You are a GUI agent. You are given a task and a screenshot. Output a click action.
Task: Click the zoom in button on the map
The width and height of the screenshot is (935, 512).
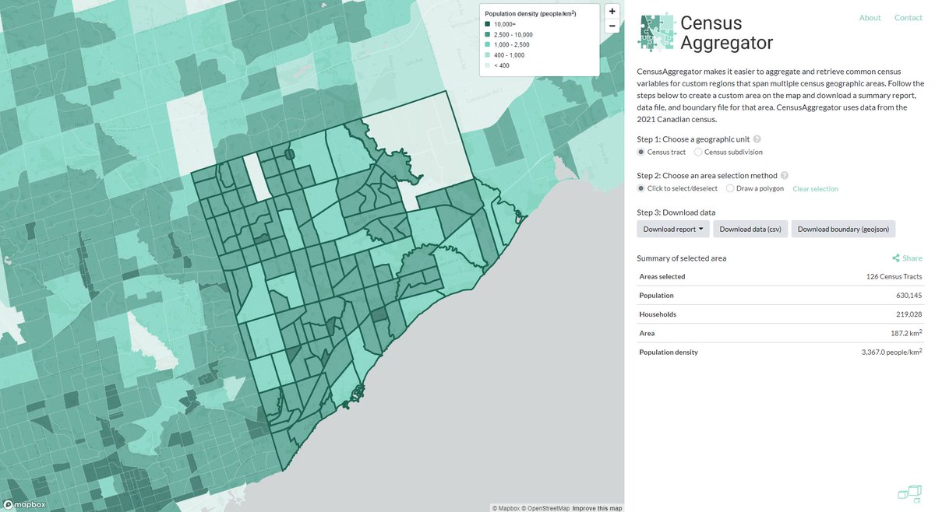[612, 11]
